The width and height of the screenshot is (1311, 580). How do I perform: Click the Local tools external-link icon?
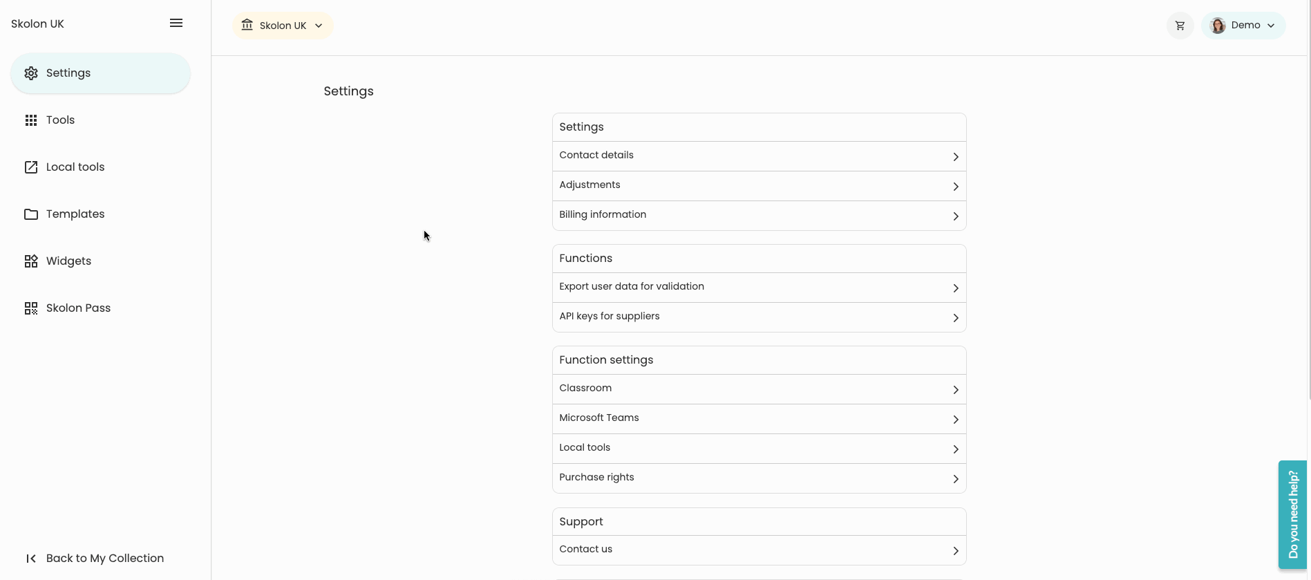pyautogui.click(x=31, y=167)
